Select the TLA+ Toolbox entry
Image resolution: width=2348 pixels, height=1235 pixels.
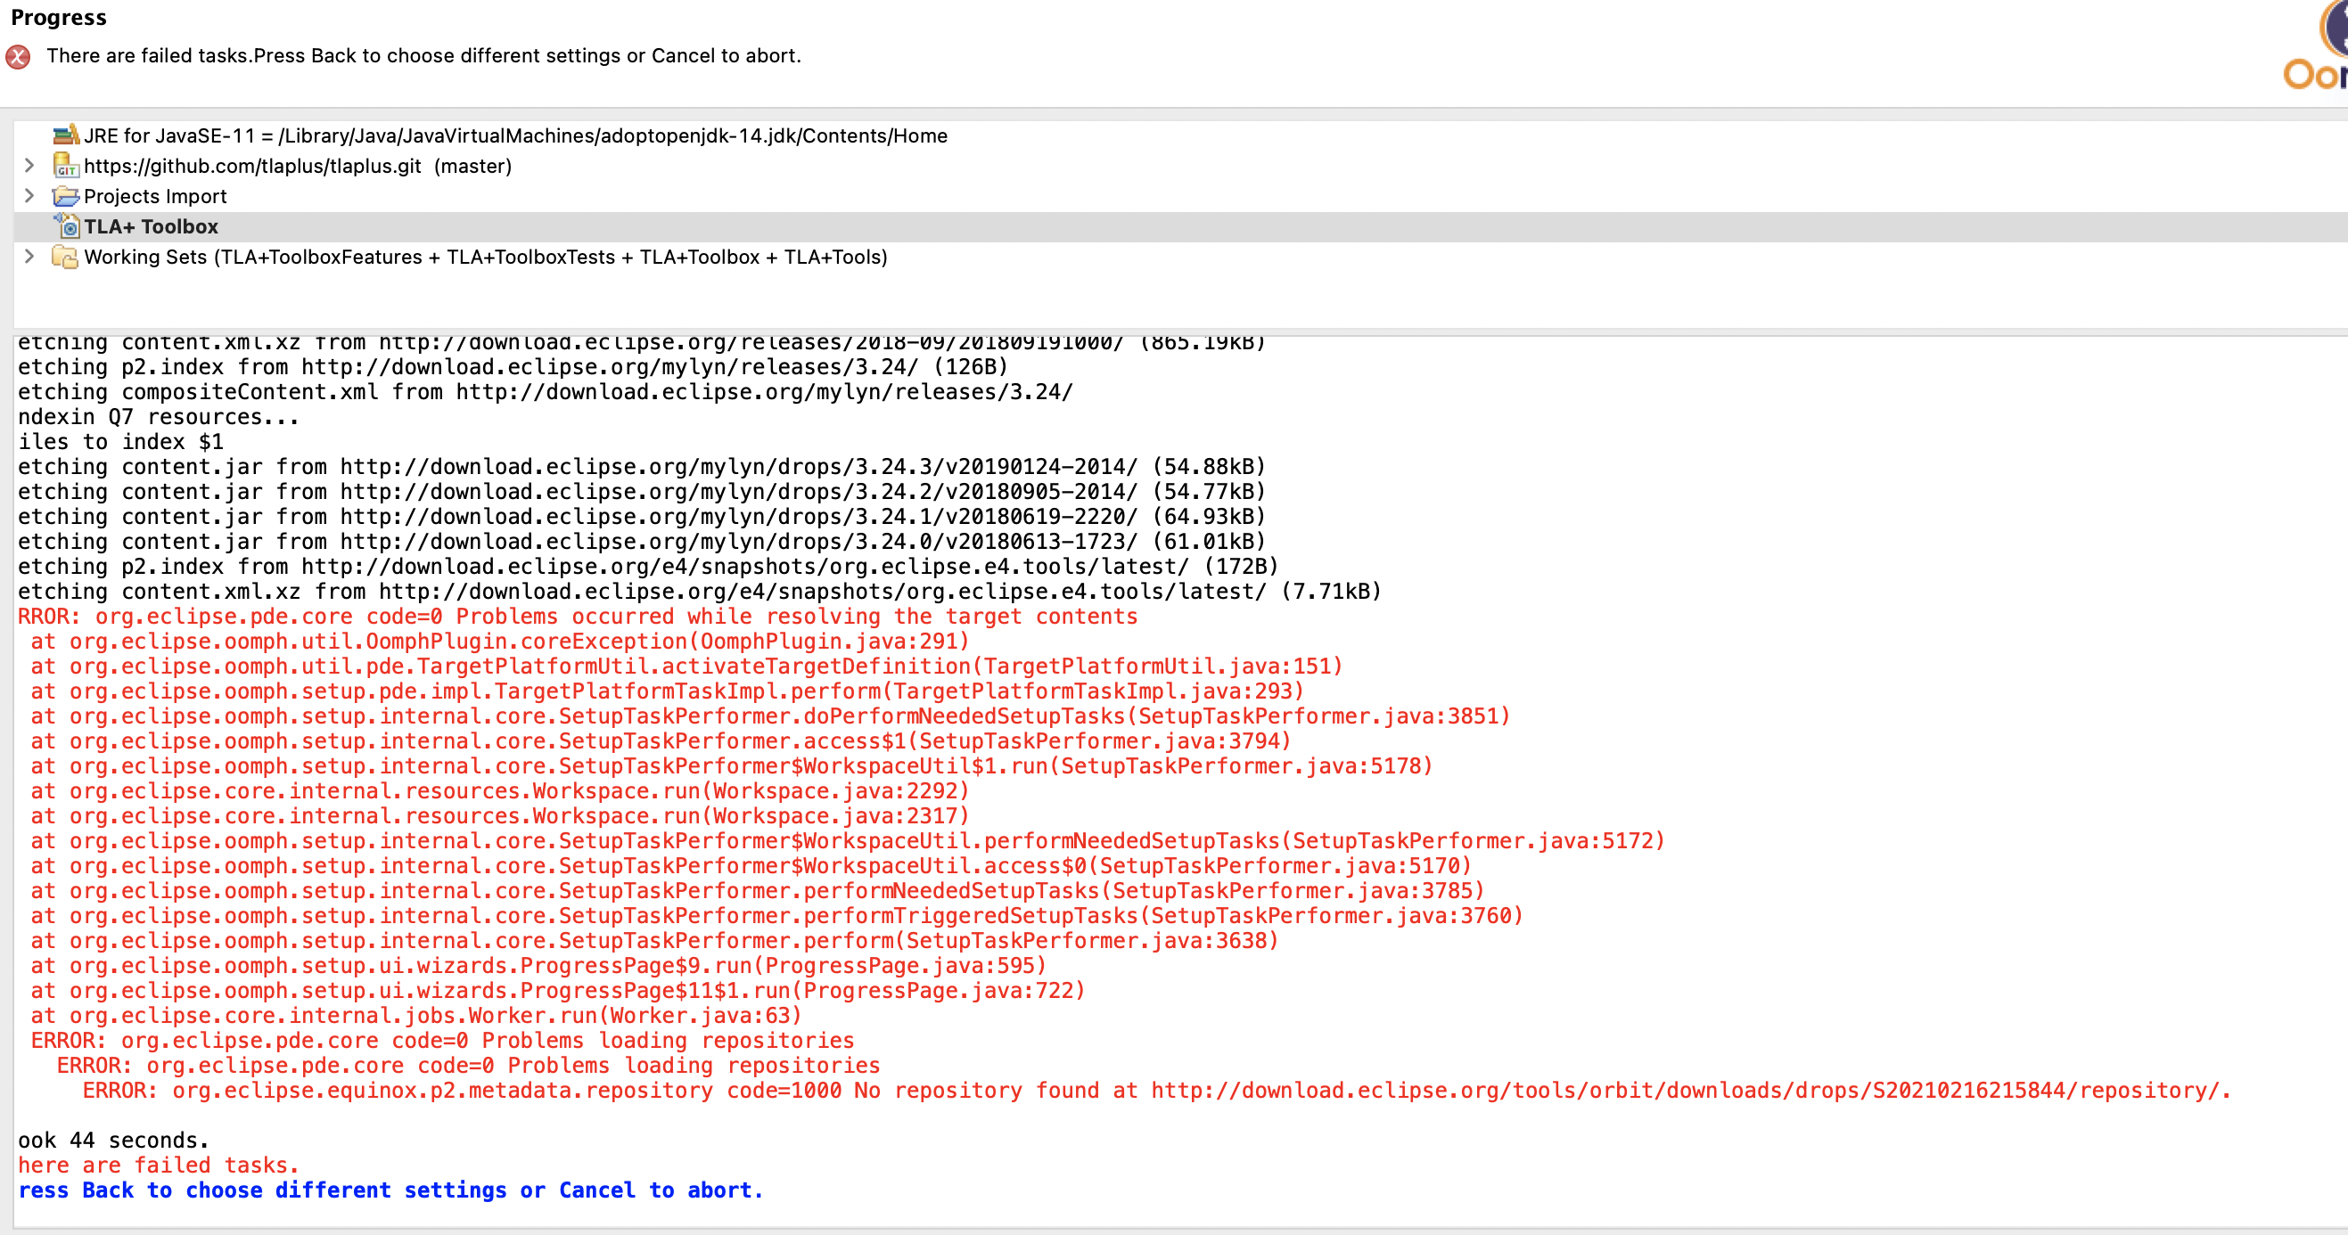click(x=152, y=226)
